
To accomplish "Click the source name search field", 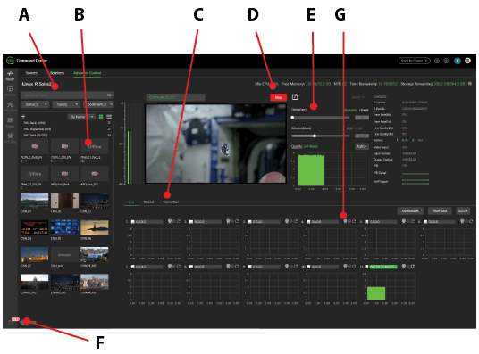I will (68, 95).
